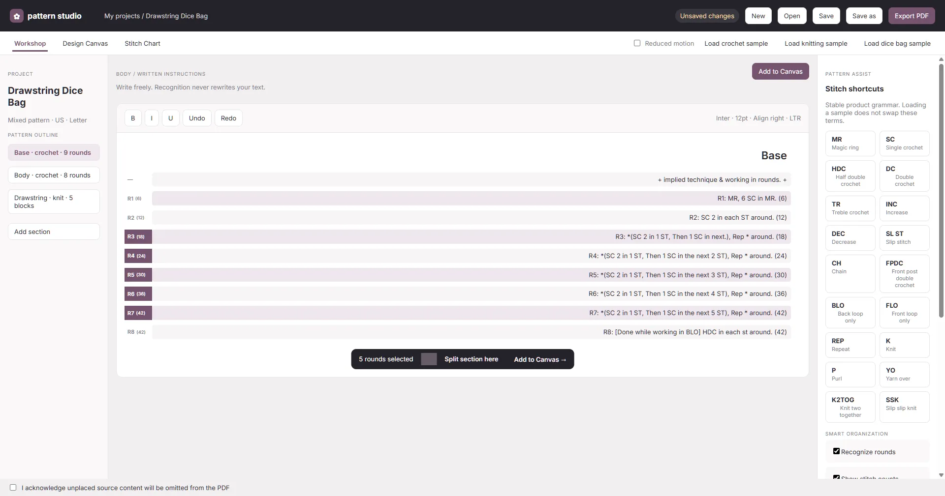Insert the K2TOG Knit two together shortcut

[x=850, y=407]
